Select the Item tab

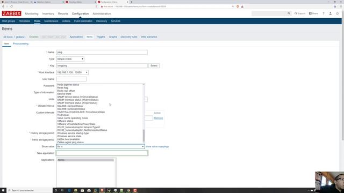pyautogui.click(x=6, y=44)
